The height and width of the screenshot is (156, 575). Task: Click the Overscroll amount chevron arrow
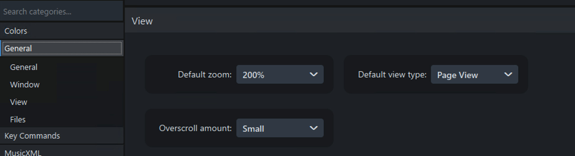(313, 128)
